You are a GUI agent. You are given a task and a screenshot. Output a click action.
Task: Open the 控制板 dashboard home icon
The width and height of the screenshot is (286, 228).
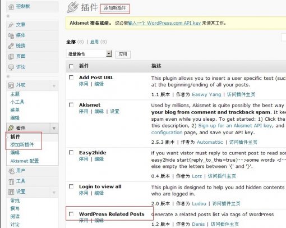click(11, 7)
